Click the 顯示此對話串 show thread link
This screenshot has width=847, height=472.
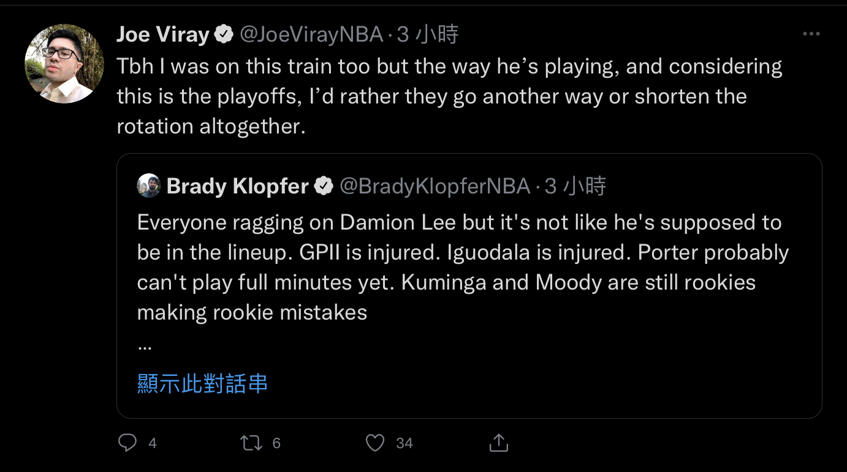(x=202, y=383)
